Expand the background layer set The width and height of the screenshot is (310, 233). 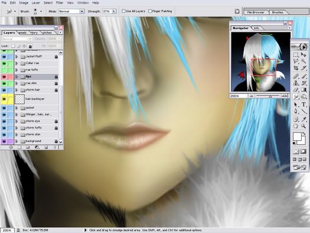[17, 141]
